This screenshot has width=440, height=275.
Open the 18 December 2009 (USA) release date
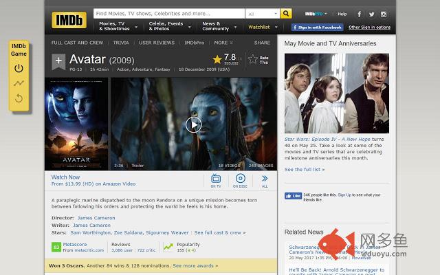[x=204, y=69]
